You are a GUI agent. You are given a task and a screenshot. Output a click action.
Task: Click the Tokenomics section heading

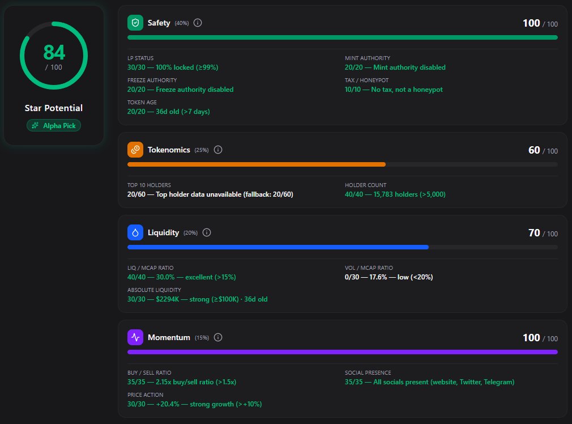(x=169, y=150)
